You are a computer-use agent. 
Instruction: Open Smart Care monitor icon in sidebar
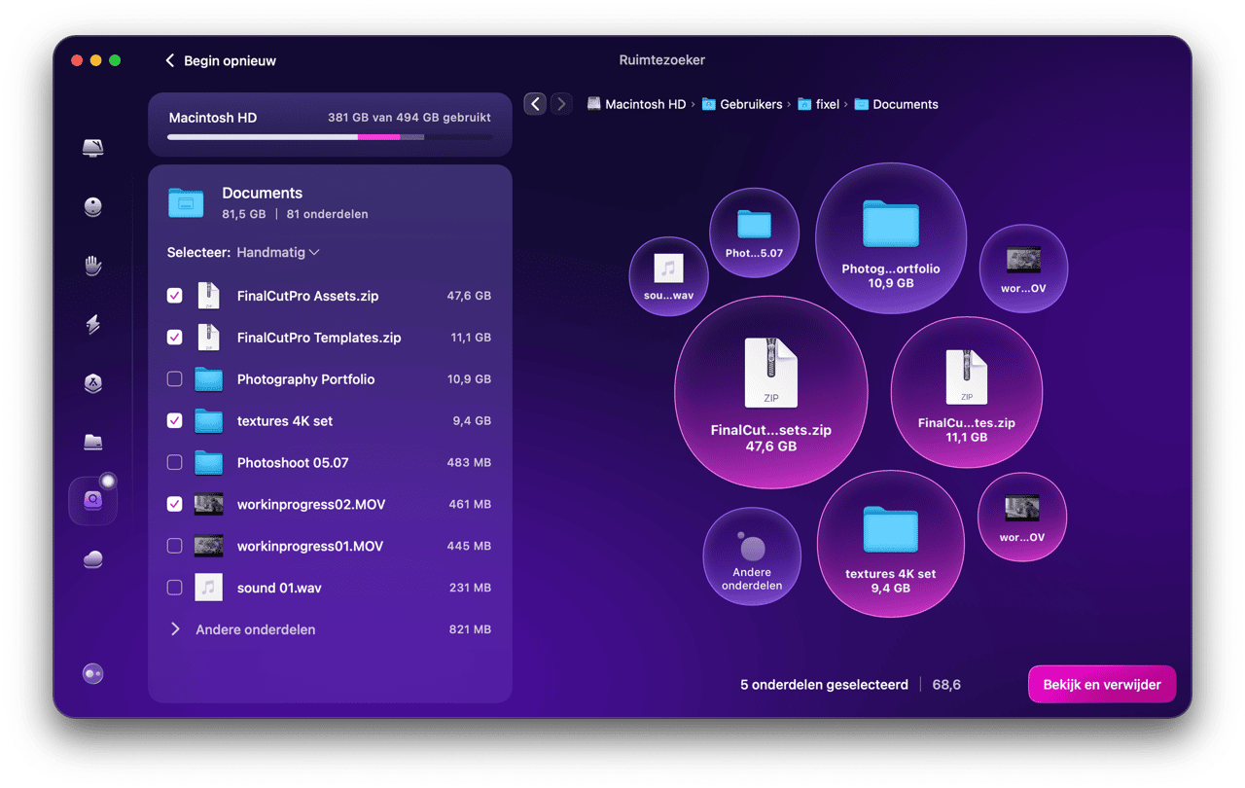click(93, 148)
